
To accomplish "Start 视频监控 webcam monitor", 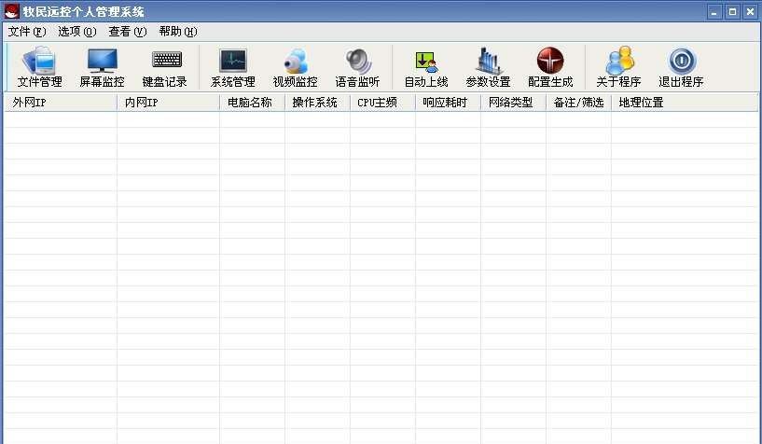I will [x=295, y=67].
